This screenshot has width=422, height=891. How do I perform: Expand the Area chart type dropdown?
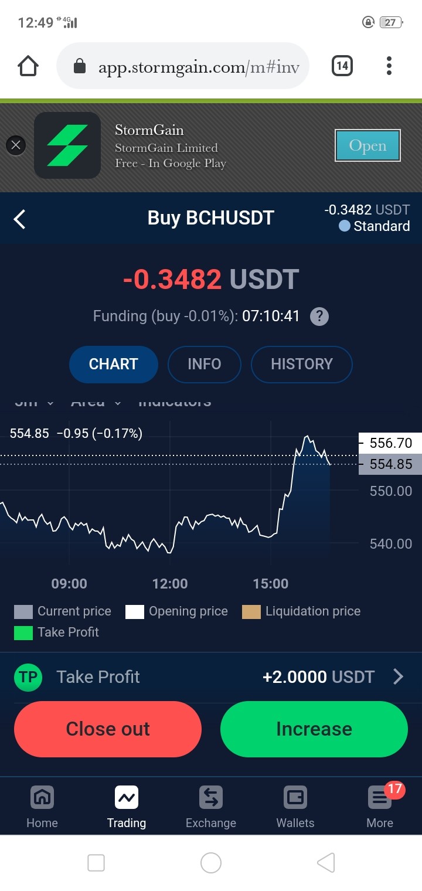point(96,402)
